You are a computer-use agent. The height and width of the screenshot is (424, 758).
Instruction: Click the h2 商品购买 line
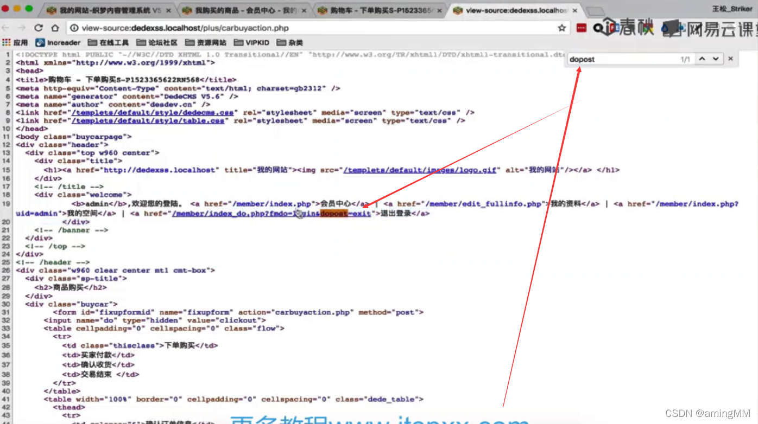(71, 288)
